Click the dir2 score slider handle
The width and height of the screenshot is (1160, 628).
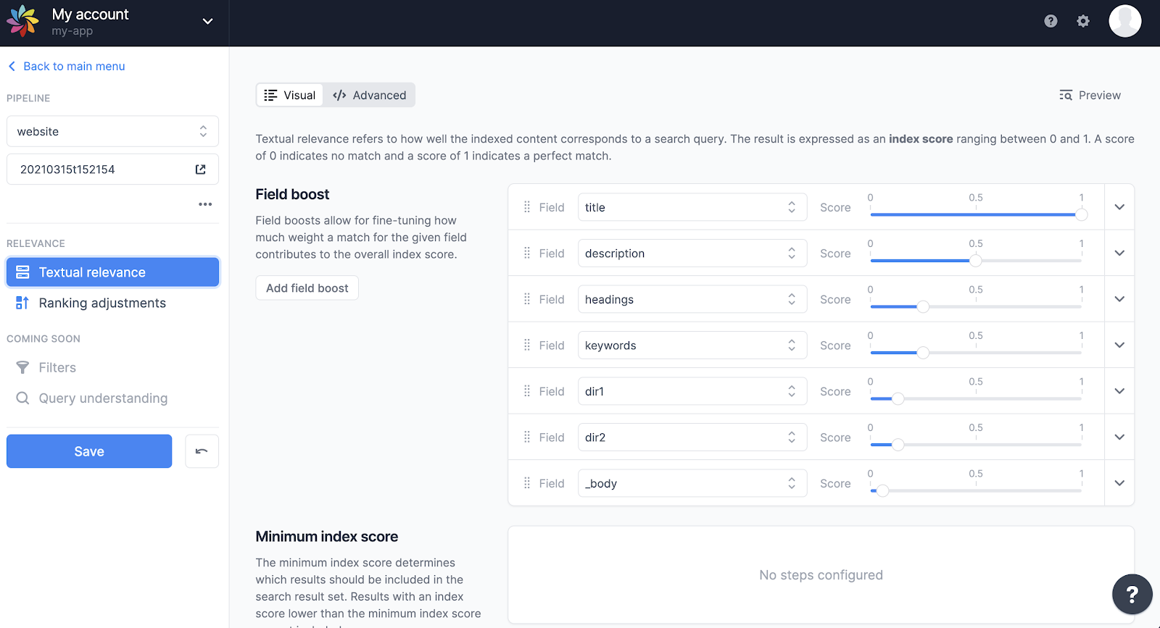898,445
